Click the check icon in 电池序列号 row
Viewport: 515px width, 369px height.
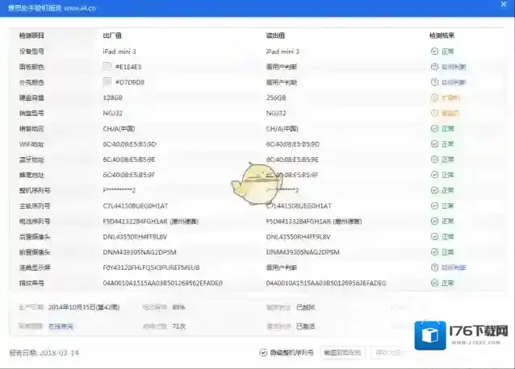tap(434, 221)
